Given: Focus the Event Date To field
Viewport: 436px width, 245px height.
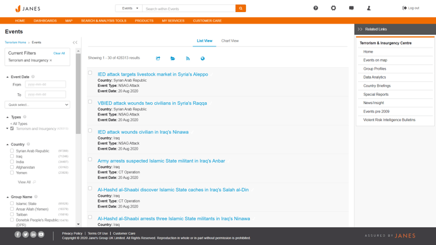Looking at the screenshot, I should tap(46, 95).
